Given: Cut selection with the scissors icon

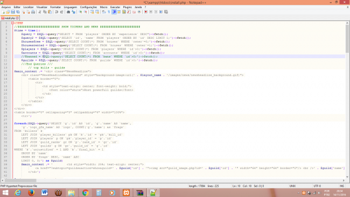Looking at the screenshot, I should (x=40, y=12).
